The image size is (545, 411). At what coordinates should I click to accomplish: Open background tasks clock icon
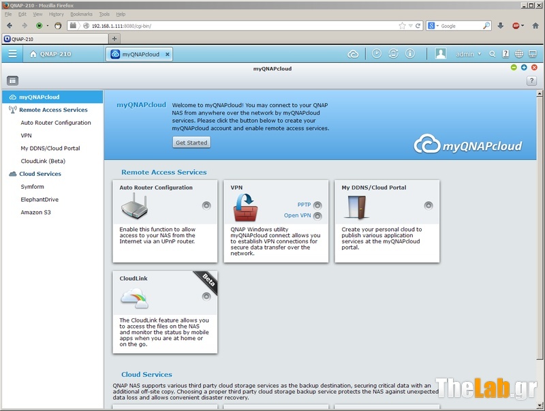click(377, 54)
